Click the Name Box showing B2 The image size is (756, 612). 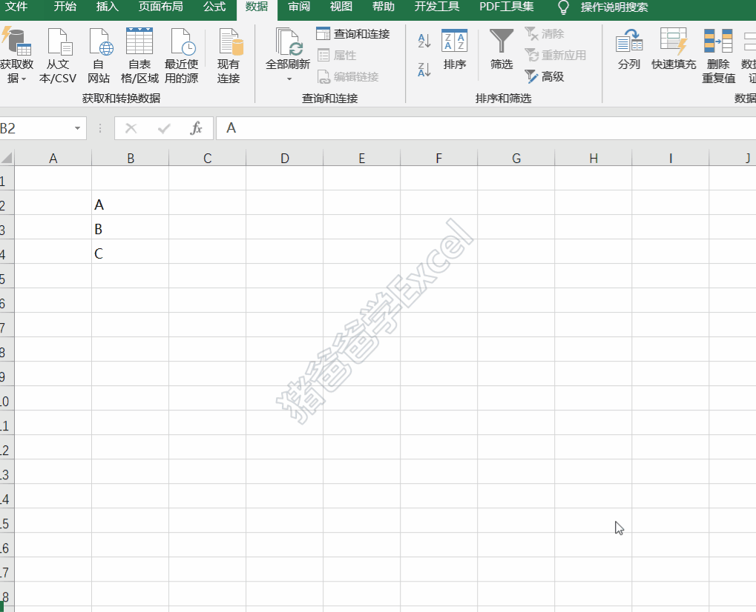coord(36,128)
